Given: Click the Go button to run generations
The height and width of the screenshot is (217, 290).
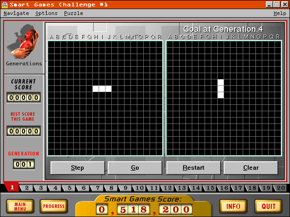Looking at the screenshot, I should click(135, 168).
